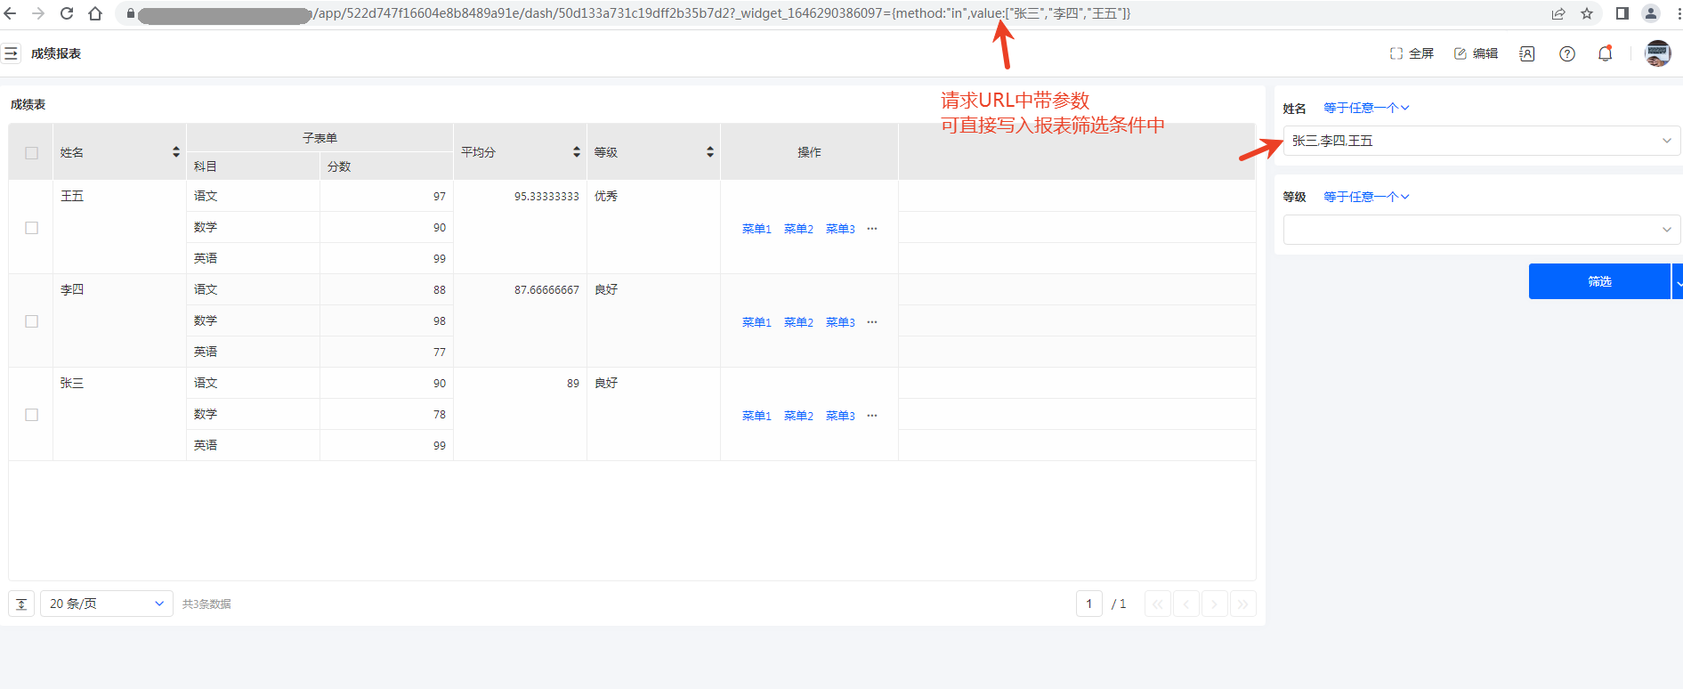Screen dimensions: 1683x689
Task: Click the browser reload page icon
Action: 67,13
